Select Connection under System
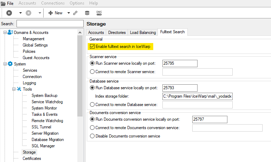 click(x=32, y=77)
